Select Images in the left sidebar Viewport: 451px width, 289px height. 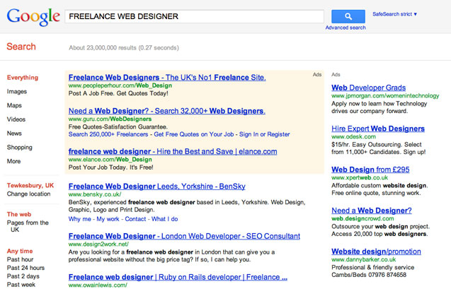[17, 92]
